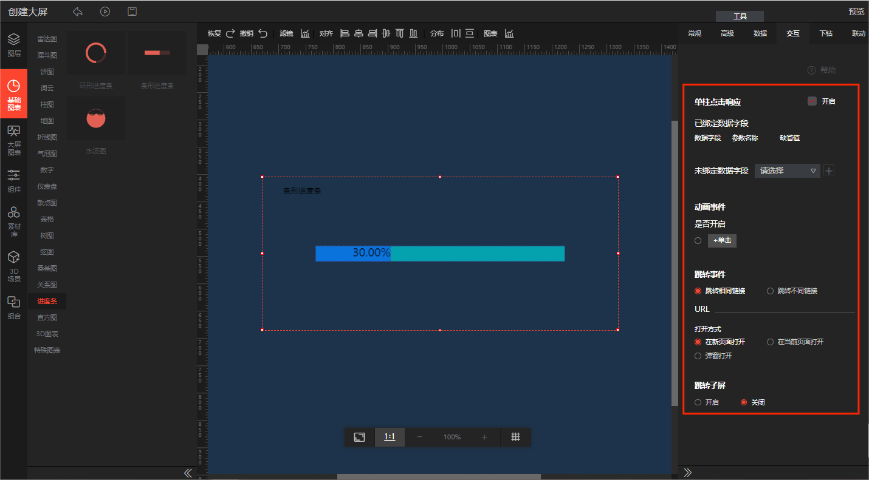Open the 素材库 material library
Screen dimensions: 869x480
coord(13,221)
